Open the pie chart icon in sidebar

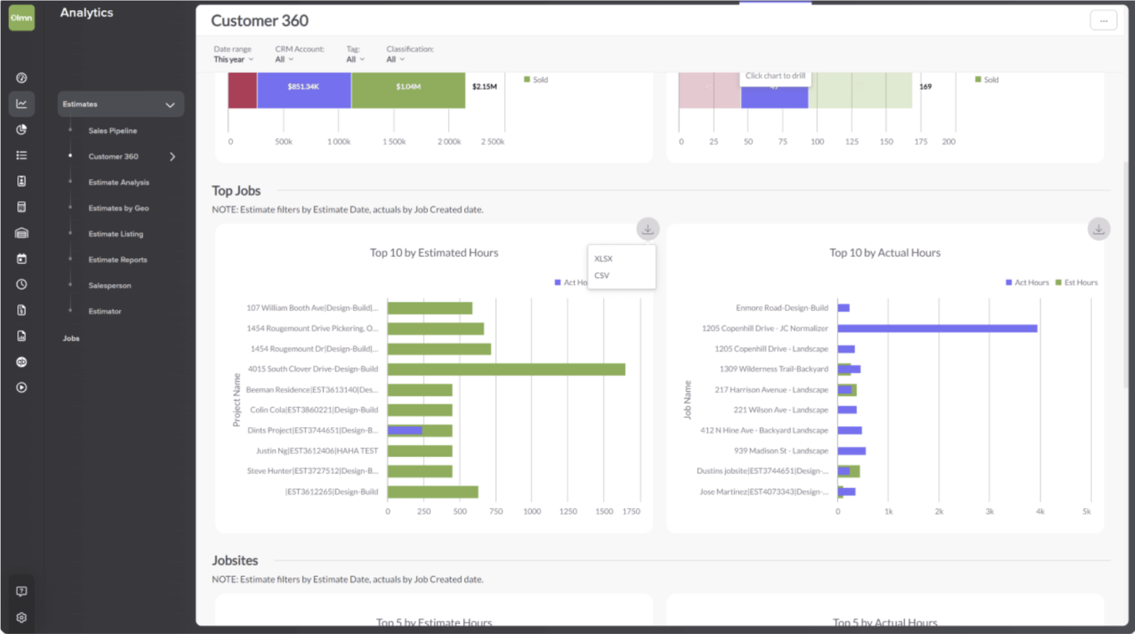pos(22,129)
